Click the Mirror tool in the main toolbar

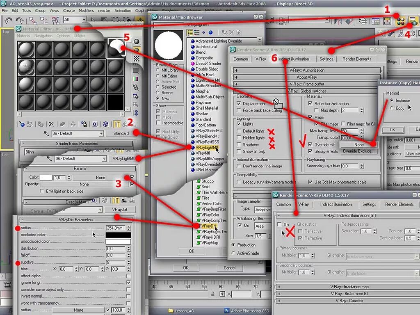(x=338, y=21)
